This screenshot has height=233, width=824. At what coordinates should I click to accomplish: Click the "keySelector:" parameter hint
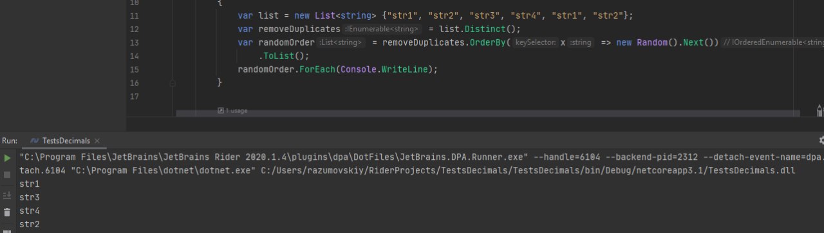coord(536,42)
